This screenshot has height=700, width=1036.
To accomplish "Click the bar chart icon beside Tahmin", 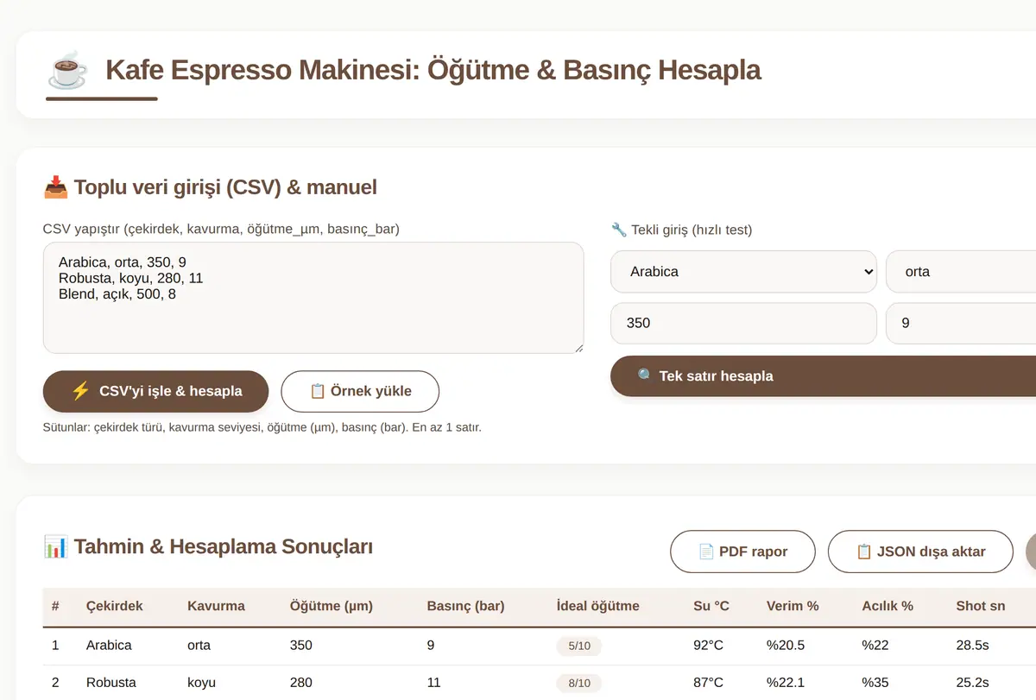I will [x=55, y=546].
